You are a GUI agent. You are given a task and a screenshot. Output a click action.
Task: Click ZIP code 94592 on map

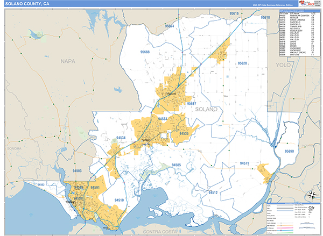41,184
